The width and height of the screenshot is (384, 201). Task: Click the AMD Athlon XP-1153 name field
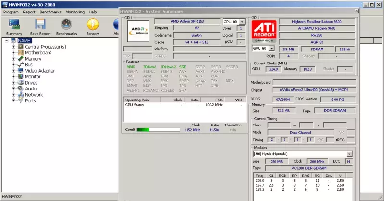(x=187, y=21)
